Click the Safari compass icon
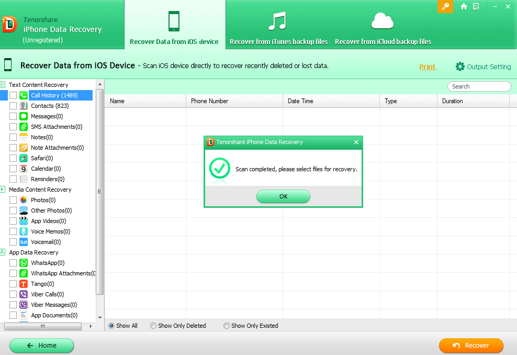The height and width of the screenshot is (355, 517). tap(24, 158)
